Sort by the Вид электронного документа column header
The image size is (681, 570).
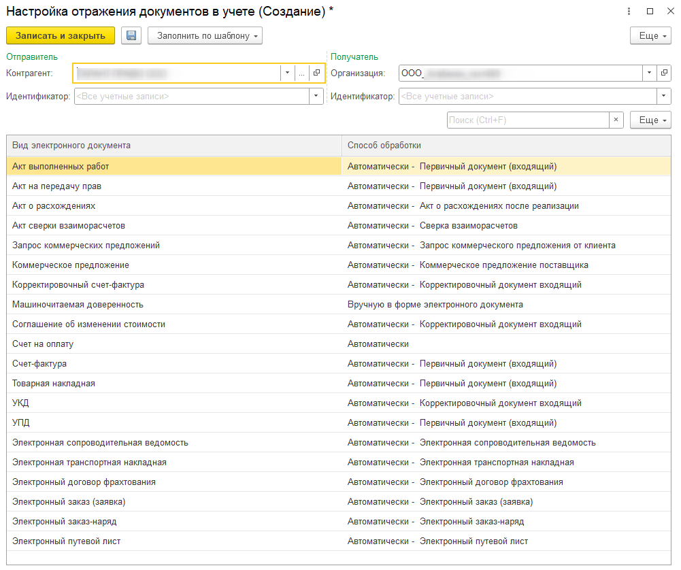click(174, 146)
